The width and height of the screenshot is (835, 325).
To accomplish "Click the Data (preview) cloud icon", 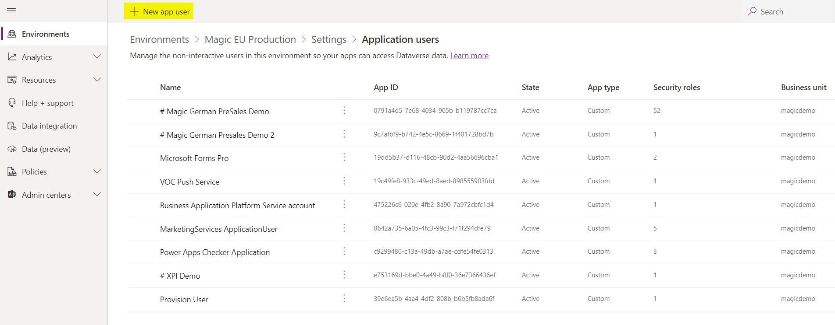I will coord(12,149).
